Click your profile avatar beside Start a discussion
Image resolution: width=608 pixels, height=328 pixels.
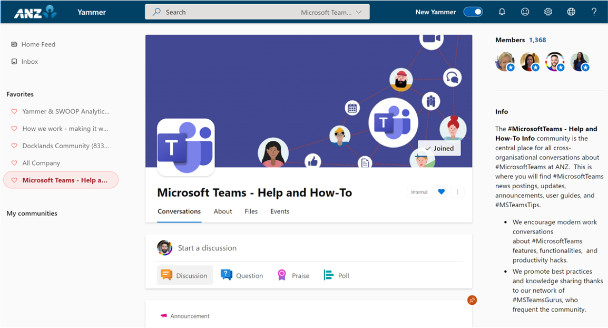click(x=165, y=248)
